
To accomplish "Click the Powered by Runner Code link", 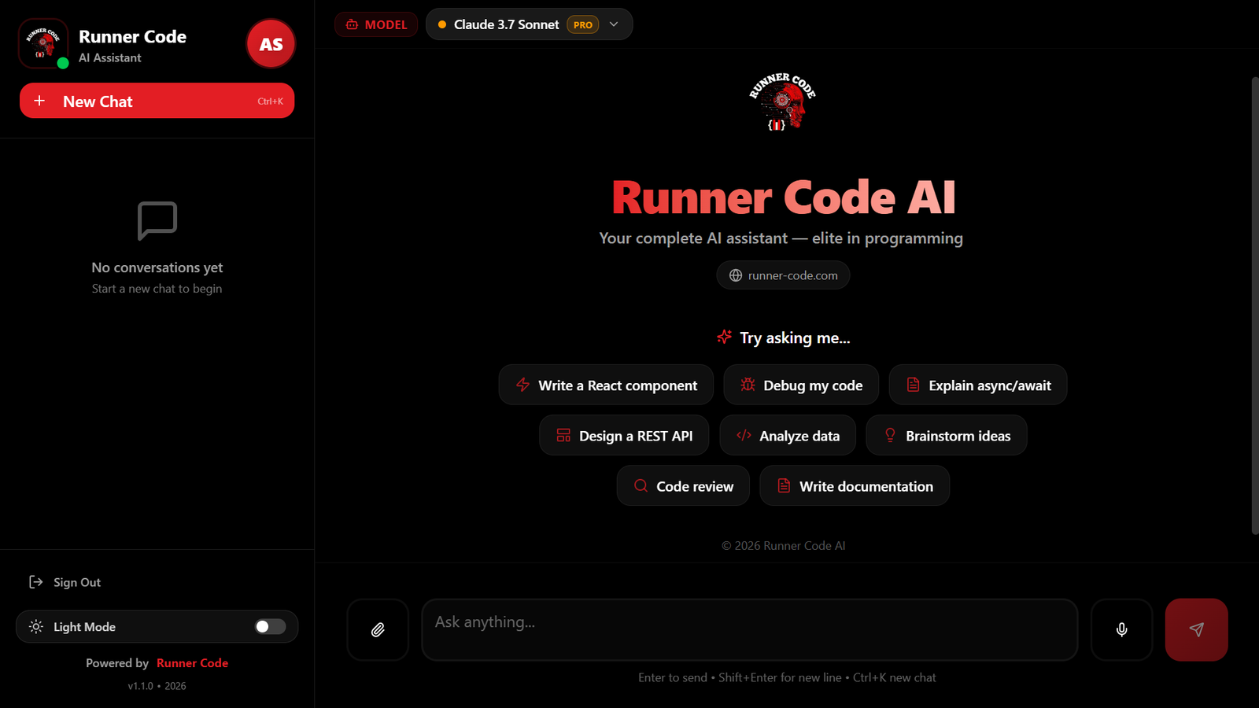I will tap(192, 662).
